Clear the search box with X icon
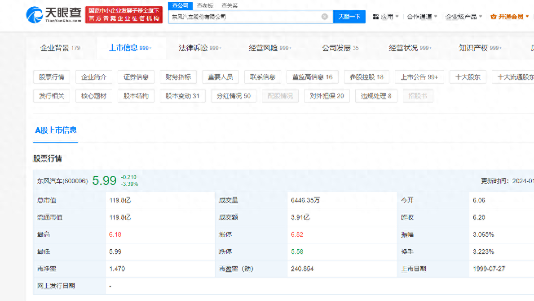The image size is (534, 301). [x=325, y=17]
